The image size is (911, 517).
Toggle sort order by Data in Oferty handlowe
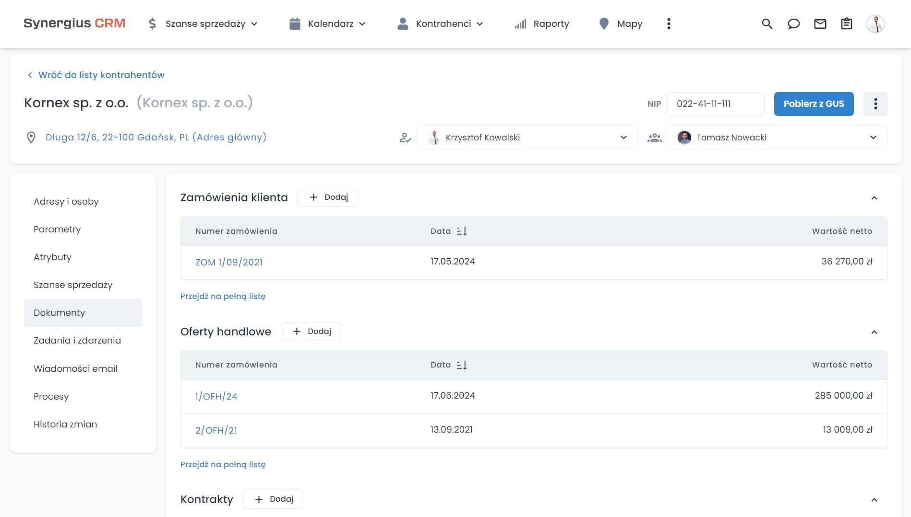tap(462, 365)
